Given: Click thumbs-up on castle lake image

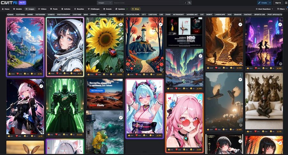Looking at the screenshot, I should tap(12, 74).
